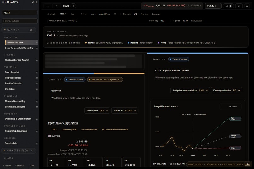Click SEC inline XBRL segment source chip
This screenshot has height=169, width=254.
[x=105, y=80]
